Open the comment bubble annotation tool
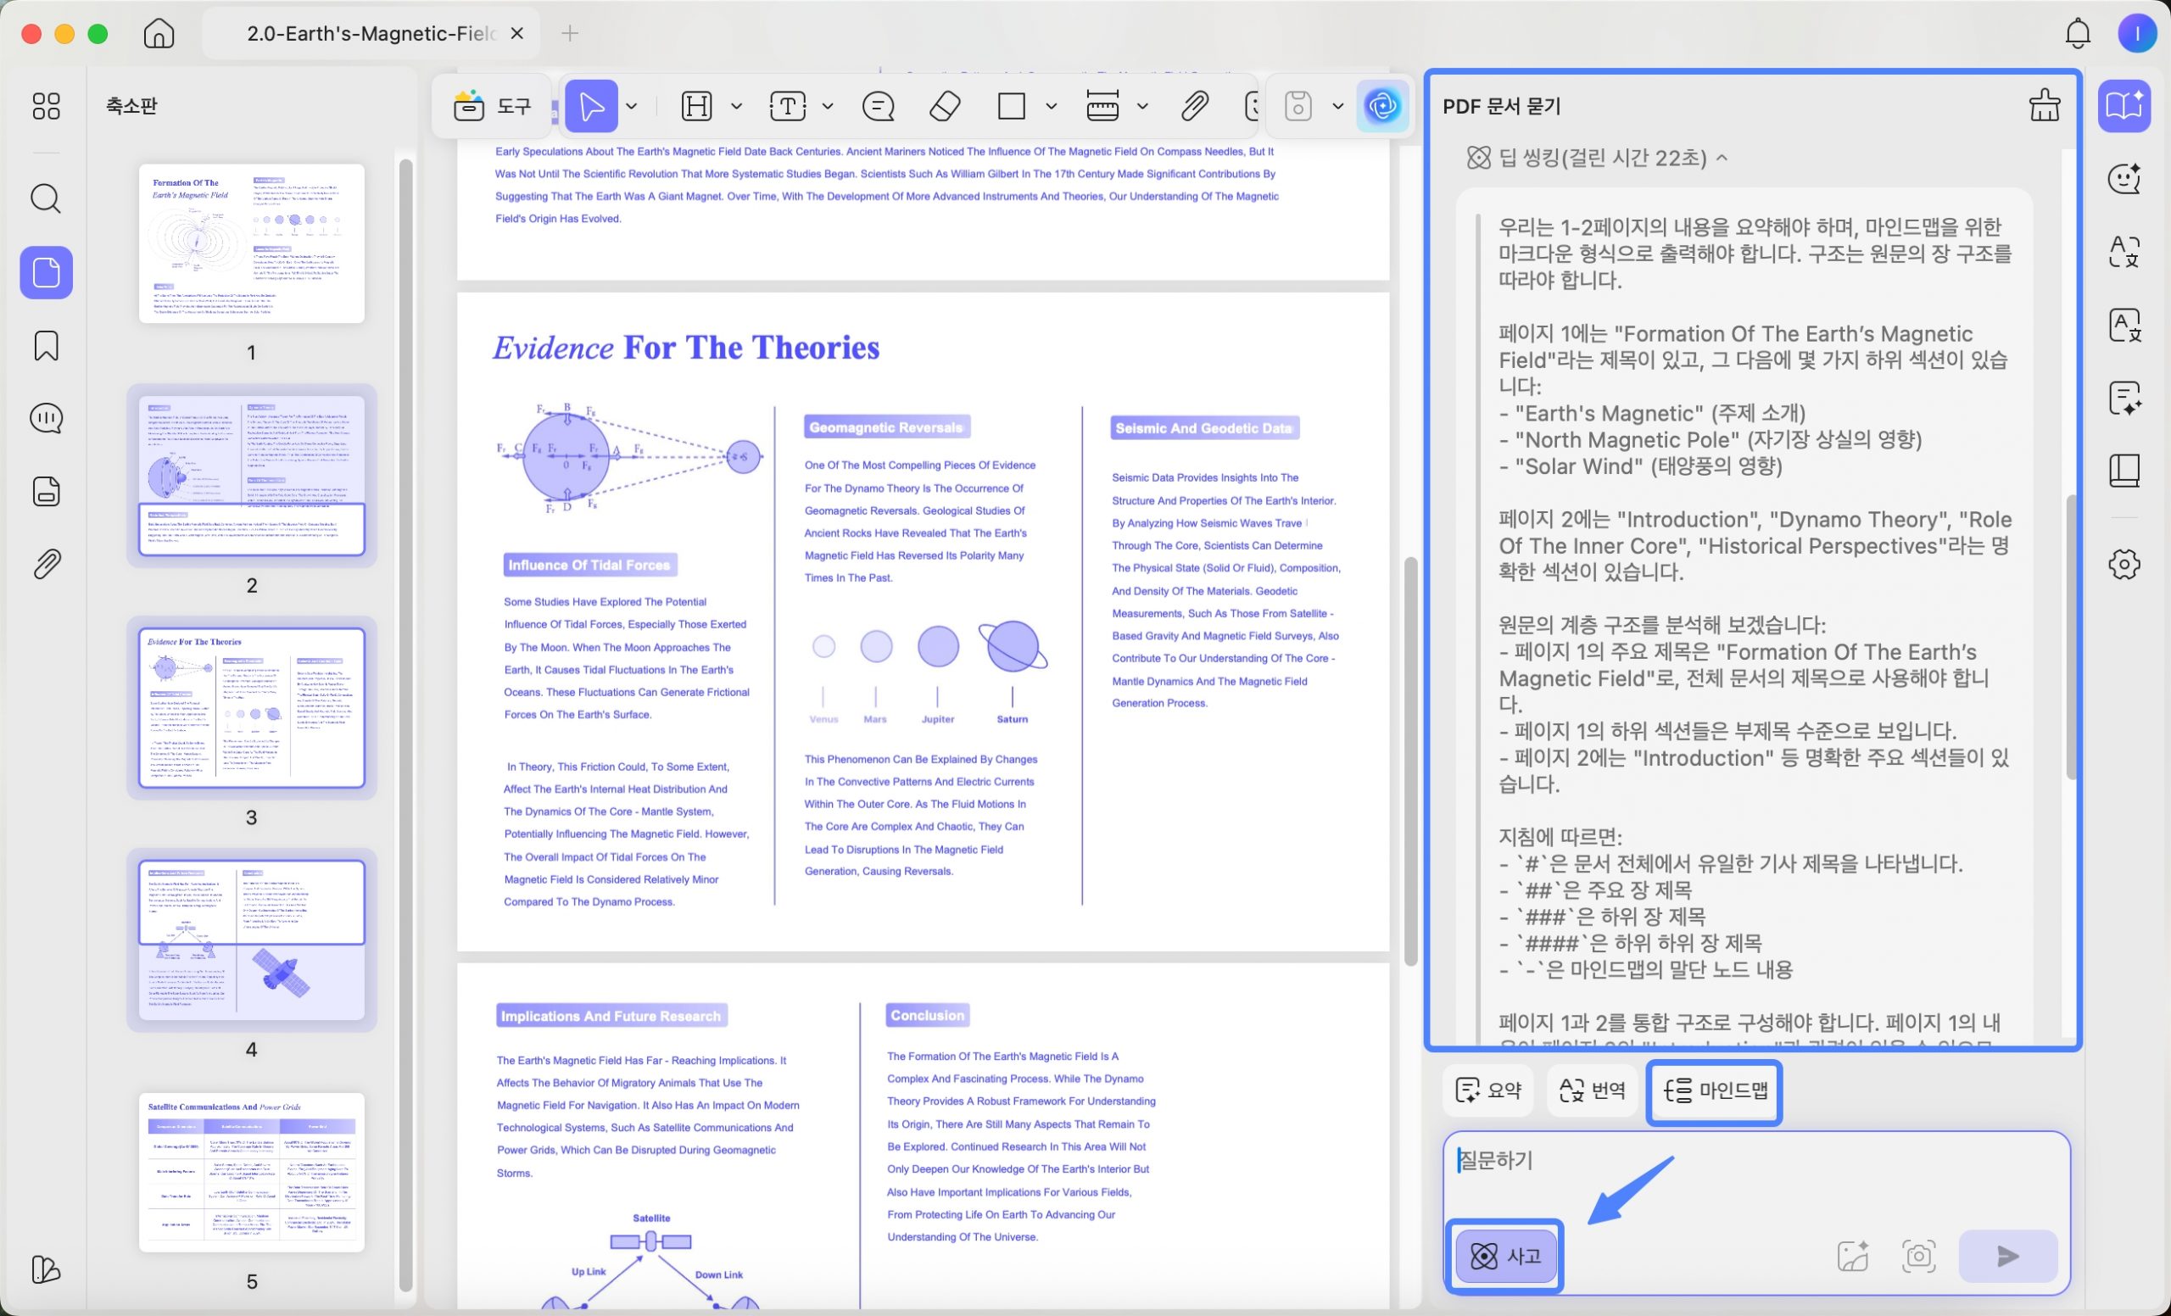Screen dimensions: 2171x1316 879,107
